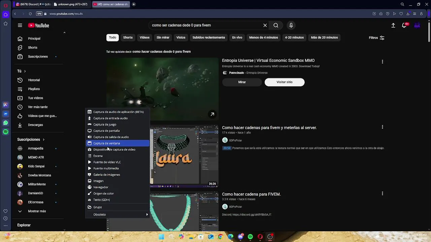Open the 26:26 Laura chain video thumbnail
The width and height of the screenshot is (431, 242).
pyautogui.click(x=184, y=156)
